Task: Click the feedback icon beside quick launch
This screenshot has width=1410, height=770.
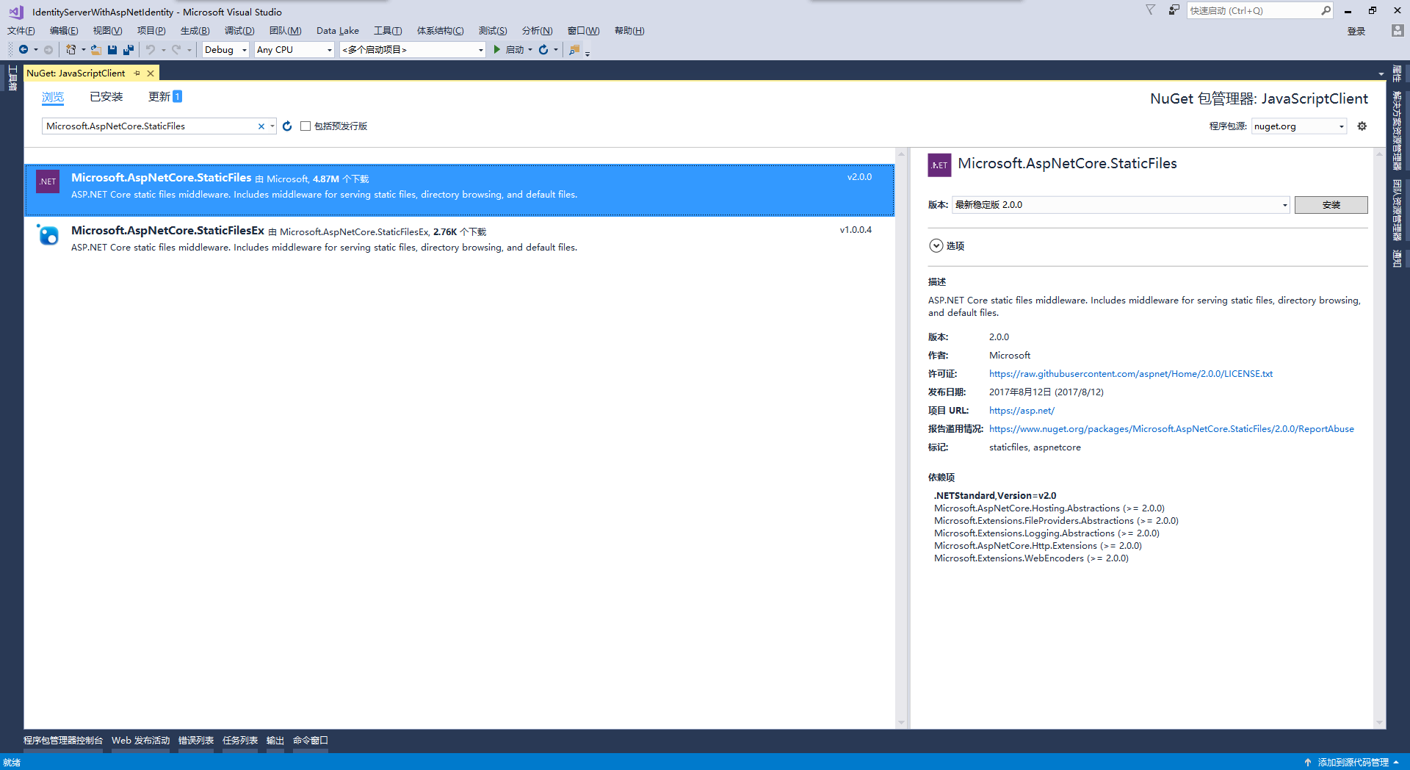Action: tap(1174, 10)
